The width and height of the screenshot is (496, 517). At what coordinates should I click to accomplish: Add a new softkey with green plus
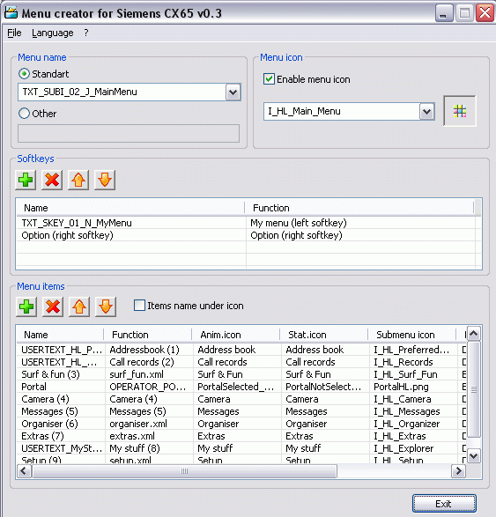[x=26, y=180]
